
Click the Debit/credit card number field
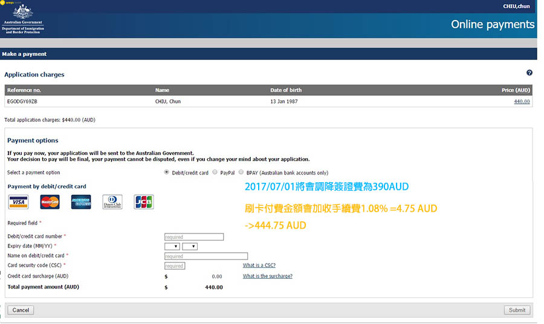[194, 237]
